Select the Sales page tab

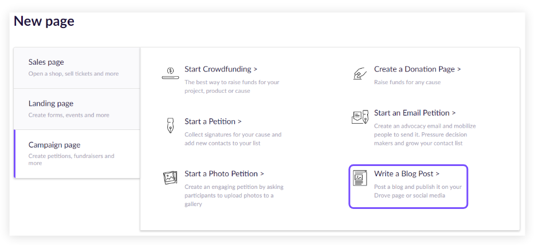point(77,68)
